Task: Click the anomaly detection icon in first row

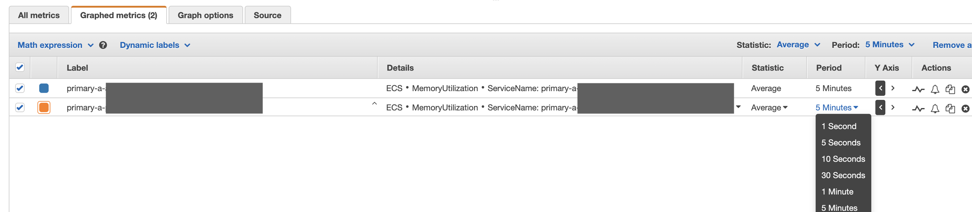Action: 918,90
